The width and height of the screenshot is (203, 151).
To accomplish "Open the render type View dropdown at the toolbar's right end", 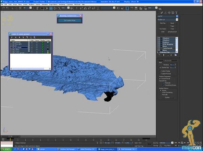I will coord(156,8).
